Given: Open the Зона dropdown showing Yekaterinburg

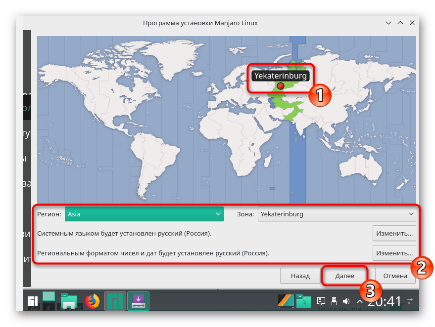Looking at the screenshot, I should pyautogui.click(x=337, y=214).
